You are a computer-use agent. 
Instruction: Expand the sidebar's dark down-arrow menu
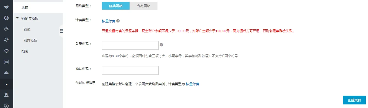click(6, 84)
